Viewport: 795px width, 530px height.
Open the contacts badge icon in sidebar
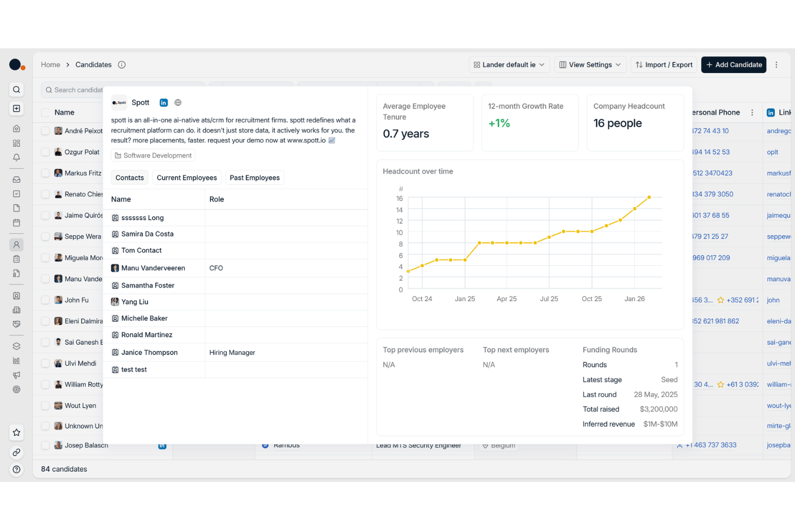pyautogui.click(x=17, y=296)
